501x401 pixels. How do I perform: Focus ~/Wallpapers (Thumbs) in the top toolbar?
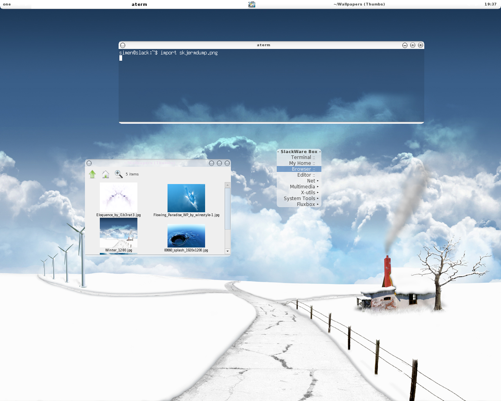(x=359, y=4)
